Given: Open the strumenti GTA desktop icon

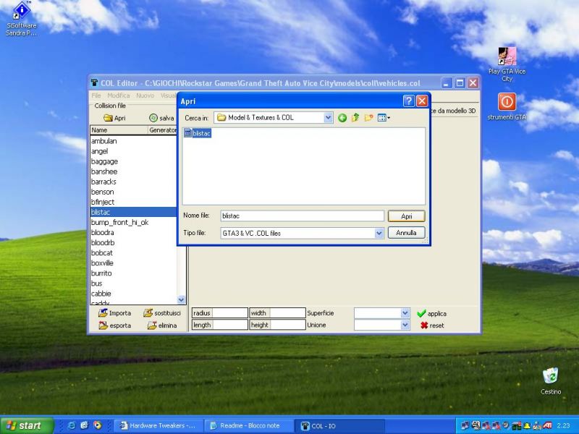Looking at the screenshot, I should pos(507,106).
